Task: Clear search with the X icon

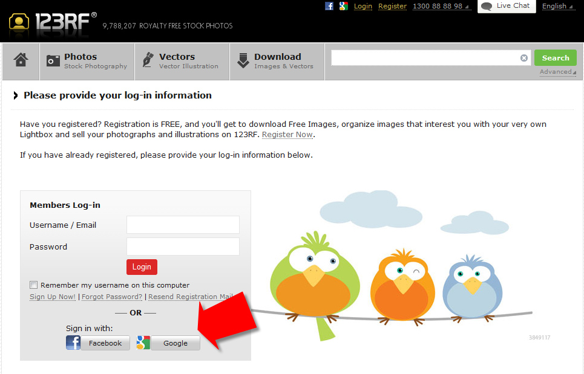Action: tap(523, 58)
